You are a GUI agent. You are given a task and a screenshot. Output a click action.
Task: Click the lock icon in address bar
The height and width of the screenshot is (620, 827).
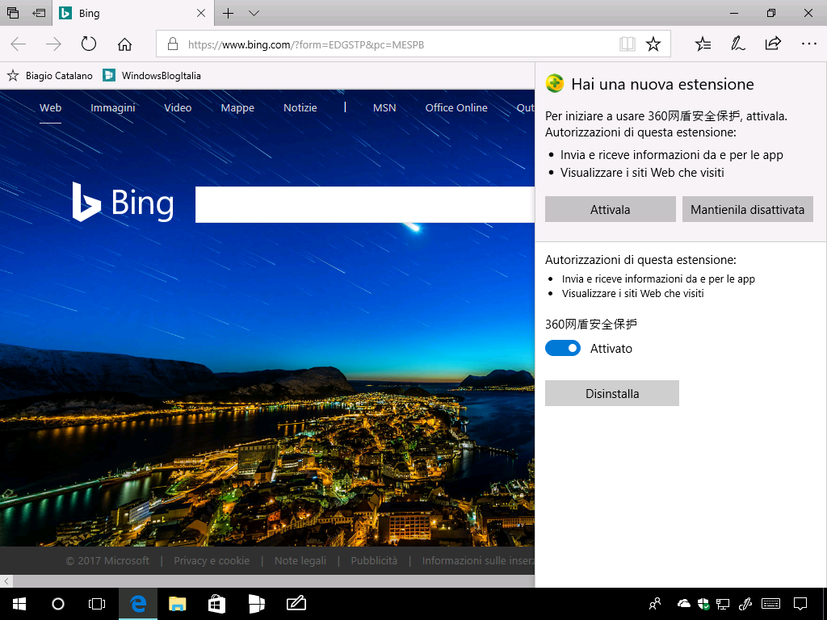pyautogui.click(x=173, y=44)
